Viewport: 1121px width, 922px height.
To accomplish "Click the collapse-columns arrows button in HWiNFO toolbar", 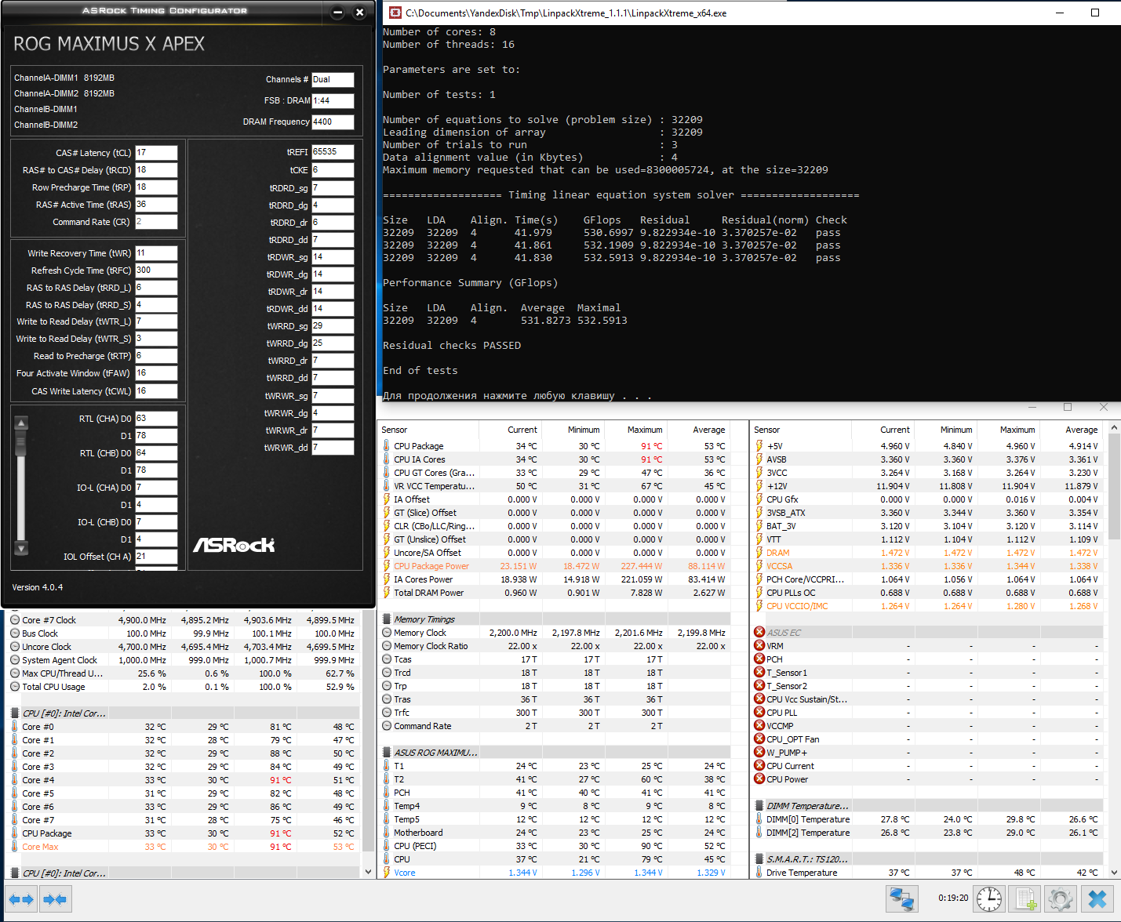I will (55, 899).
